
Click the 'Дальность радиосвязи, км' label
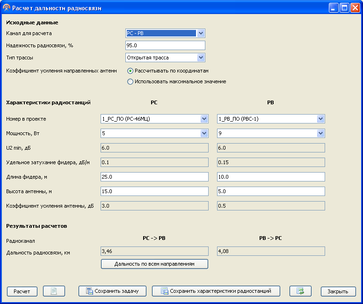click(38, 253)
